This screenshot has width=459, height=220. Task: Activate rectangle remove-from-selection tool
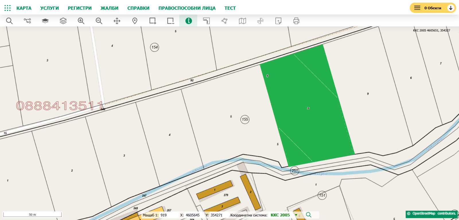coord(171,21)
